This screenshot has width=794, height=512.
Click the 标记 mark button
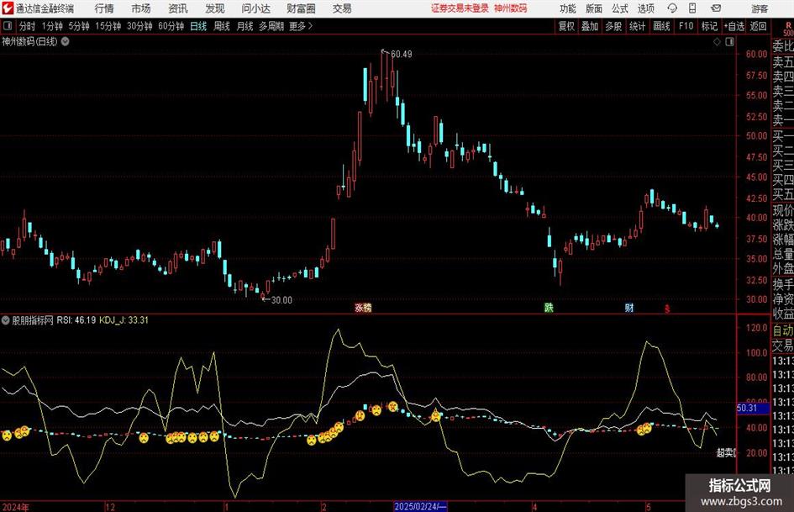click(709, 26)
